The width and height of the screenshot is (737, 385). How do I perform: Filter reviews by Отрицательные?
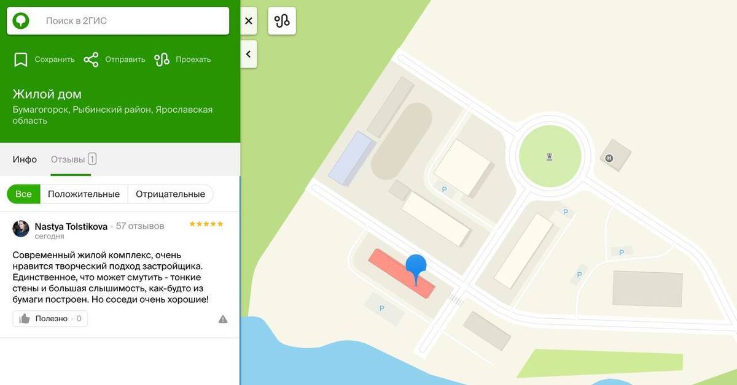coord(170,194)
